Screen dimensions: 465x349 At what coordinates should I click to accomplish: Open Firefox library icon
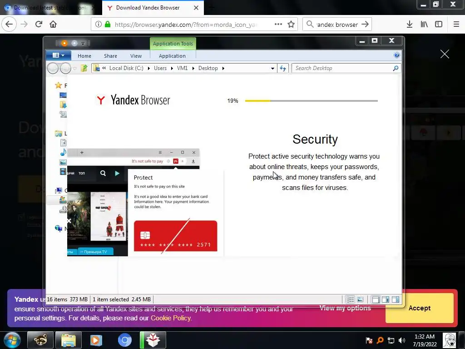coord(424,24)
